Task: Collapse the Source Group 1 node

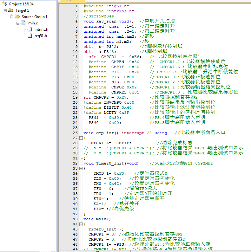Action: click(12, 17)
